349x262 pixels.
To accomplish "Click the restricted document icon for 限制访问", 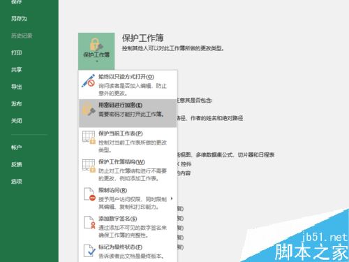I will click(x=89, y=194).
